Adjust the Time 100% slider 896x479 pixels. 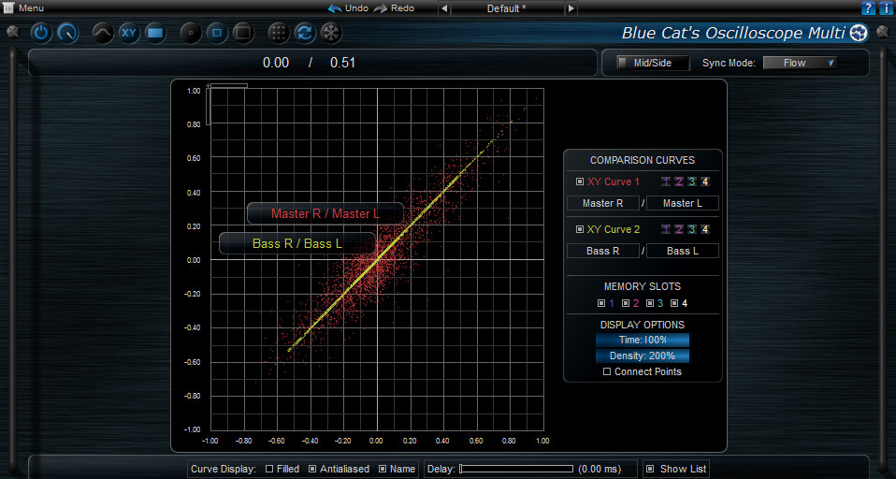(x=643, y=341)
